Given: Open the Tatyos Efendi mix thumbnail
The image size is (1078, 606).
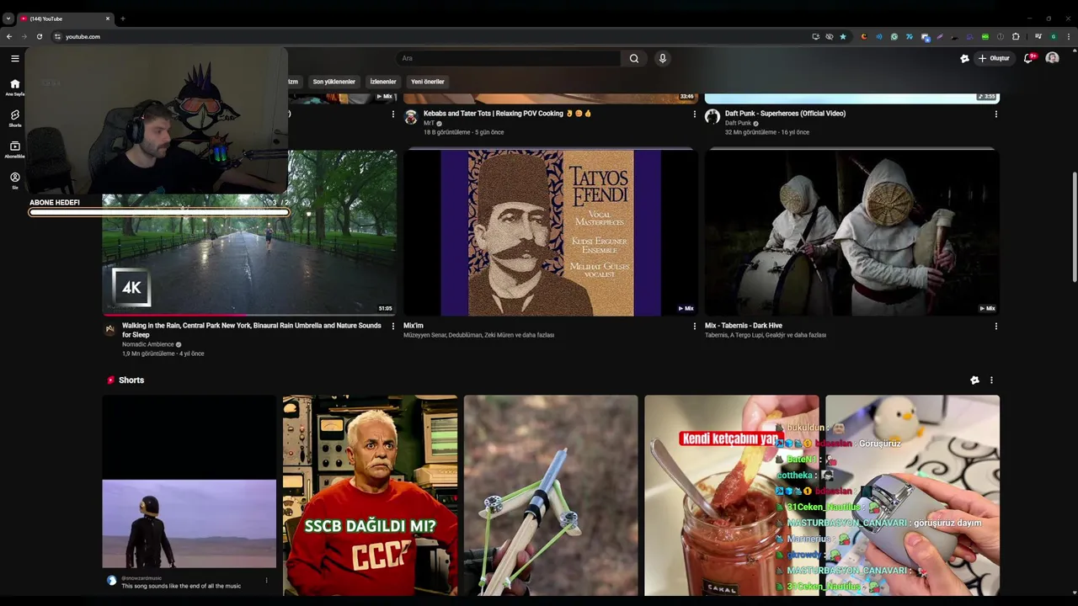Looking at the screenshot, I should [551, 233].
